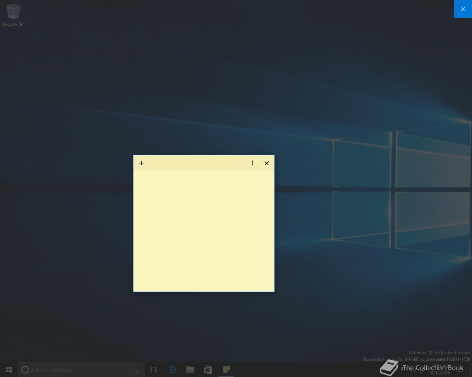Add a new sticky note with plus icon
The width and height of the screenshot is (472, 377).
141,163
